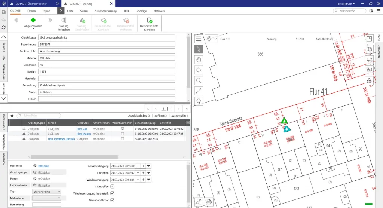Viewport: 383px width, 208px height.
Task: Uncheck Verantwortlicher checkbox in Herr Gas row
Action: [x=122, y=129]
